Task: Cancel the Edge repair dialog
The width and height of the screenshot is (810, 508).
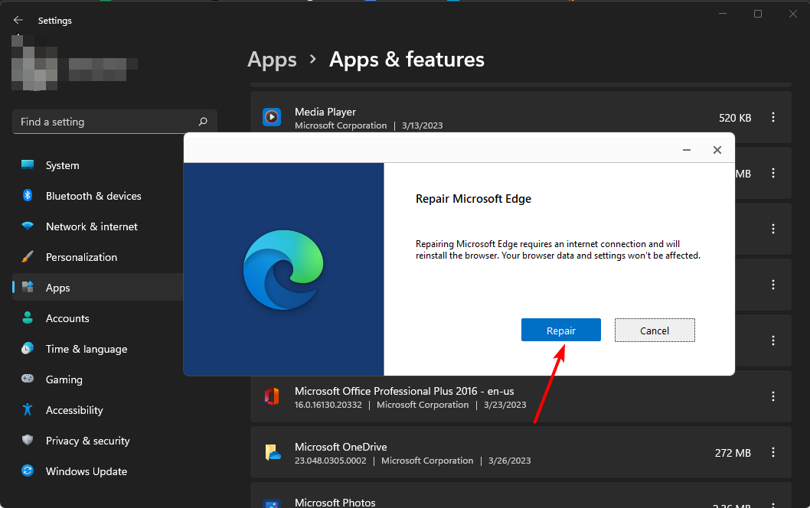Action: pos(655,330)
